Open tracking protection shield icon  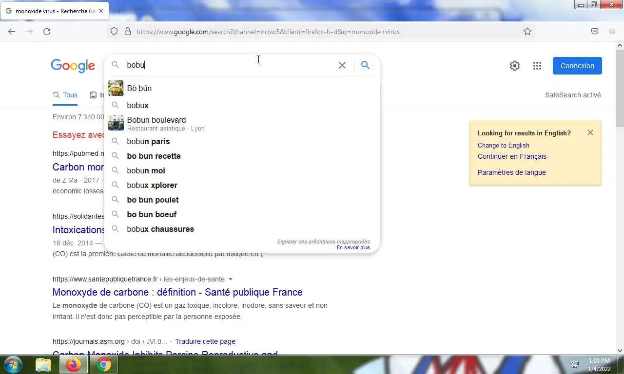click(x=114, y=32)
